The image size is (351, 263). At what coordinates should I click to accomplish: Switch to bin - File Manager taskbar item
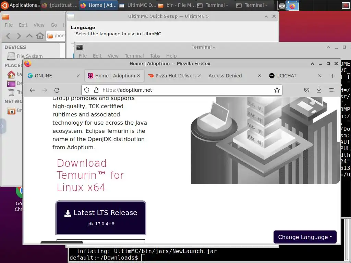[177, 5]
